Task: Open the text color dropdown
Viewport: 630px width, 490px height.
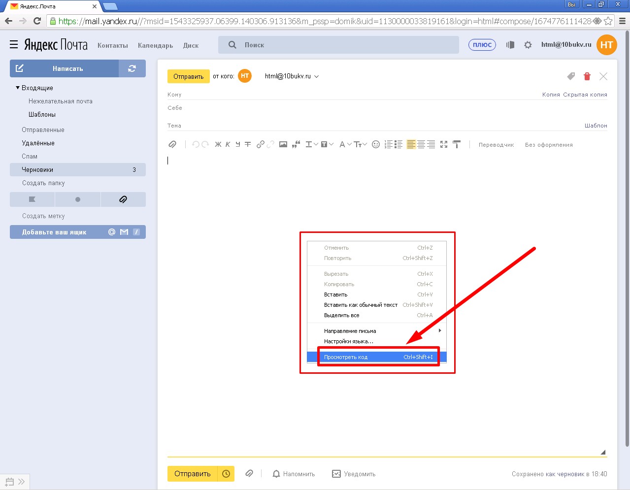Action: pyautogui.click(x=312, y=144)
